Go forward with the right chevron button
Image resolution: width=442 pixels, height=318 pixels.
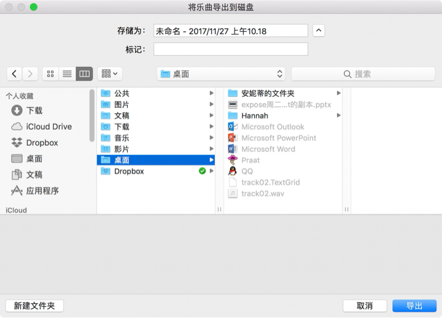pyautogui.click(x=30, y=74)
